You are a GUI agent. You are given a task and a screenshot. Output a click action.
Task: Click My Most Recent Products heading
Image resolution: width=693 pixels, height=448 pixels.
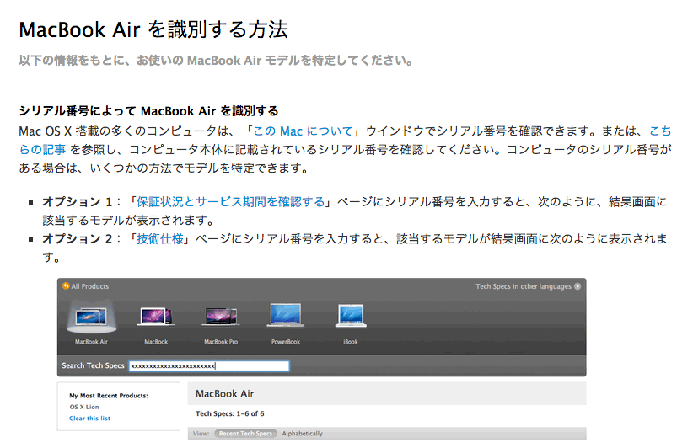109,396
